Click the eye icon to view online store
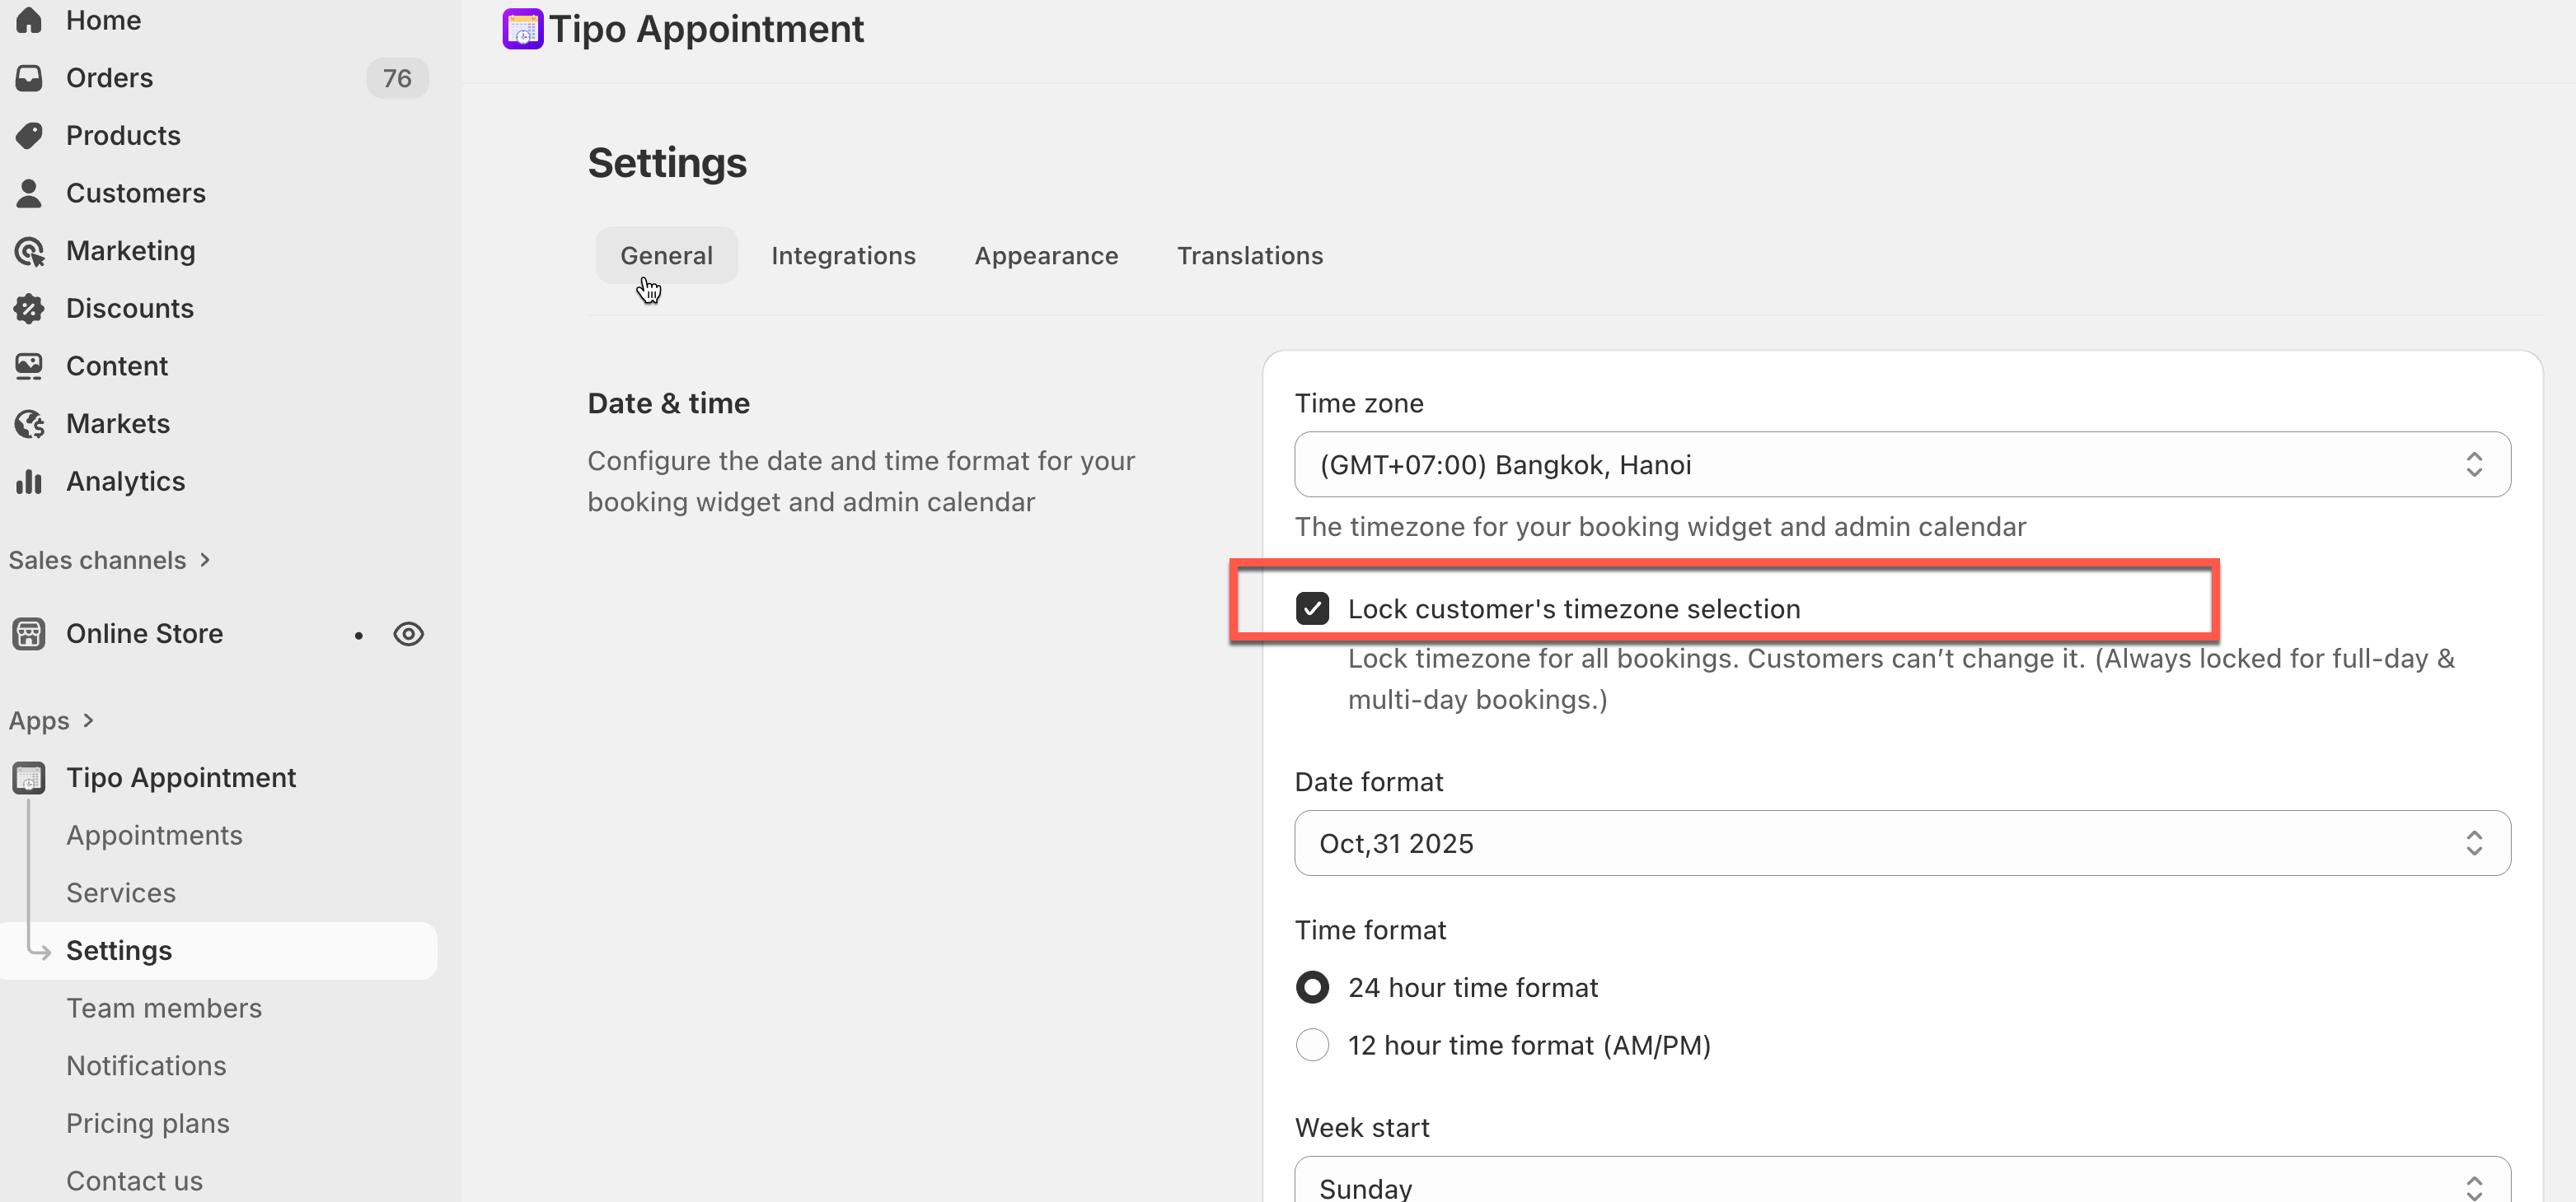The image size is (2576, 1202). point(408,635)
